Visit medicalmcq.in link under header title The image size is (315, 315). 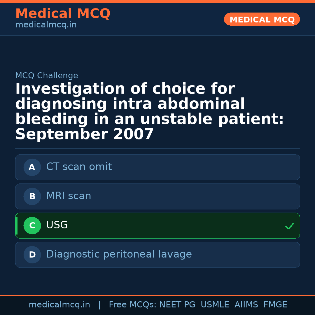point(46,25)
